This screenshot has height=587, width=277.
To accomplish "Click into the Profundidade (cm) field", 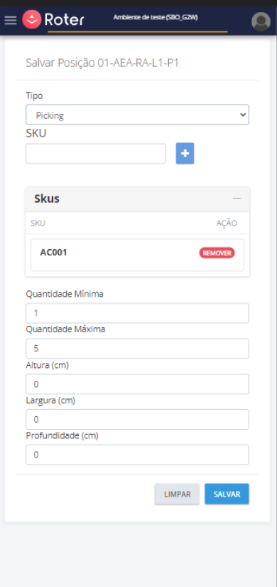I will click(x=137, y=455).
